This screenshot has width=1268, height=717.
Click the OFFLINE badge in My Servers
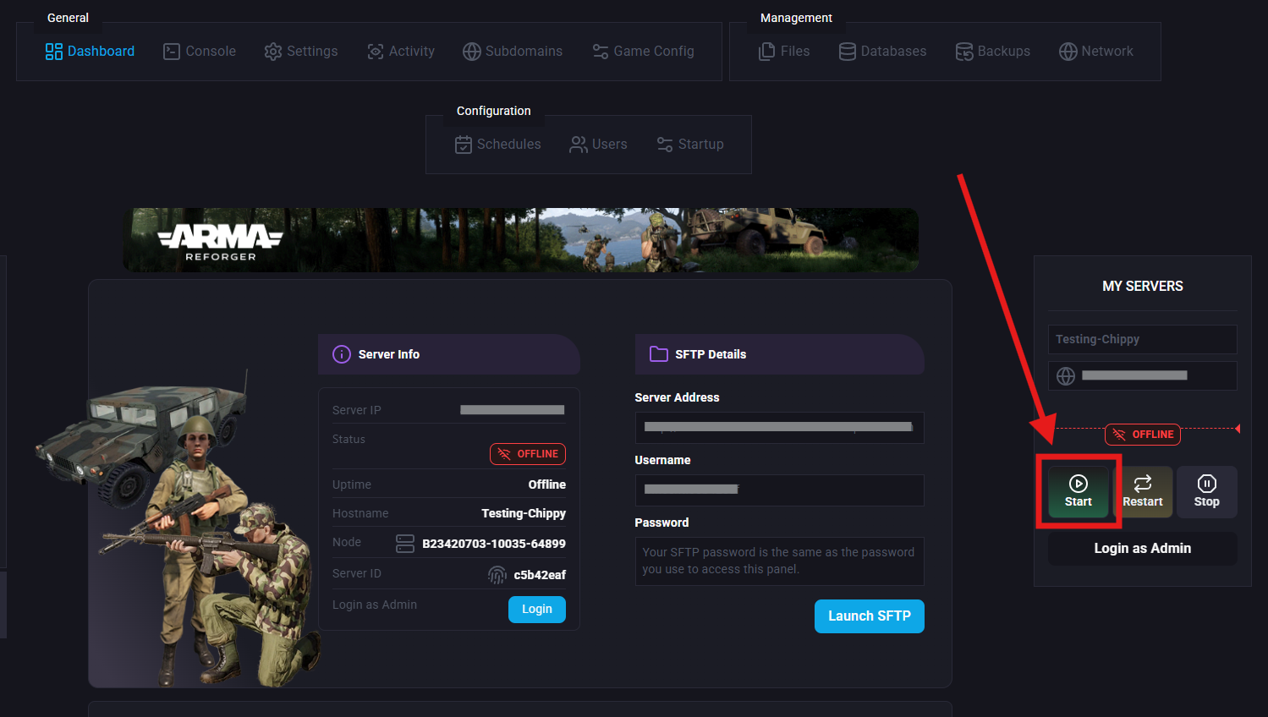1143,435
